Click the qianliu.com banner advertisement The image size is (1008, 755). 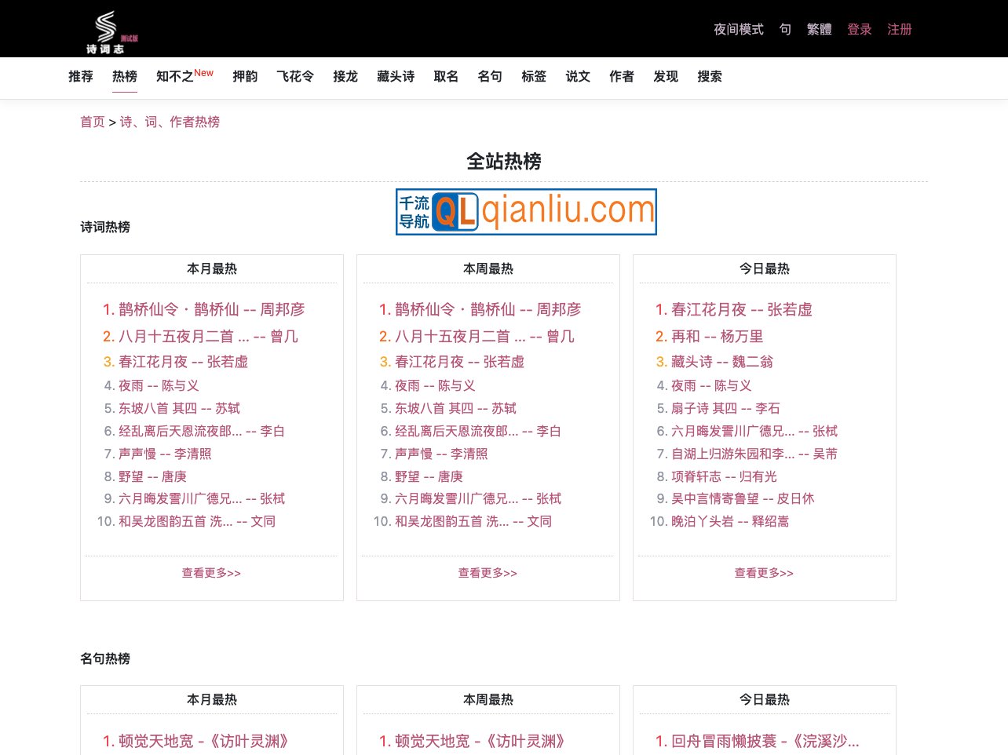525,211
